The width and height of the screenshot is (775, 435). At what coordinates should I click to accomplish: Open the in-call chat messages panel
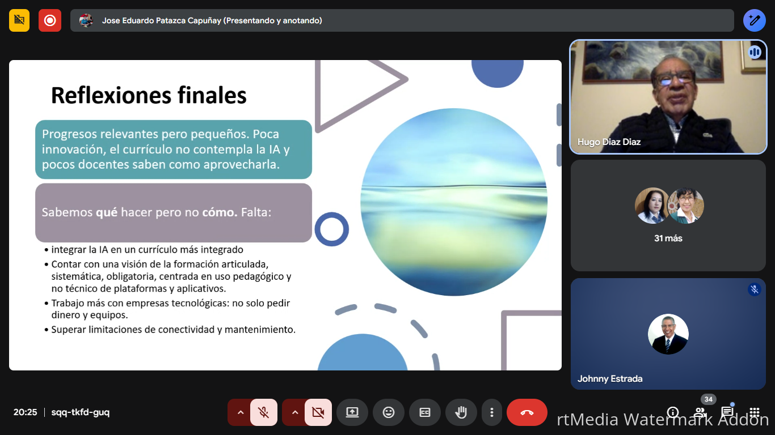pyautogui.click(x=727, y=413)
